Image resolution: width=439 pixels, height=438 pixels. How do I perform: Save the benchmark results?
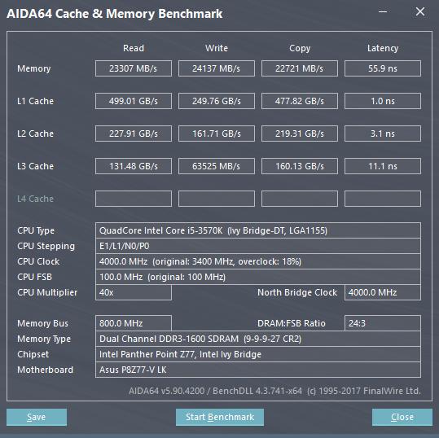[37, 417]
